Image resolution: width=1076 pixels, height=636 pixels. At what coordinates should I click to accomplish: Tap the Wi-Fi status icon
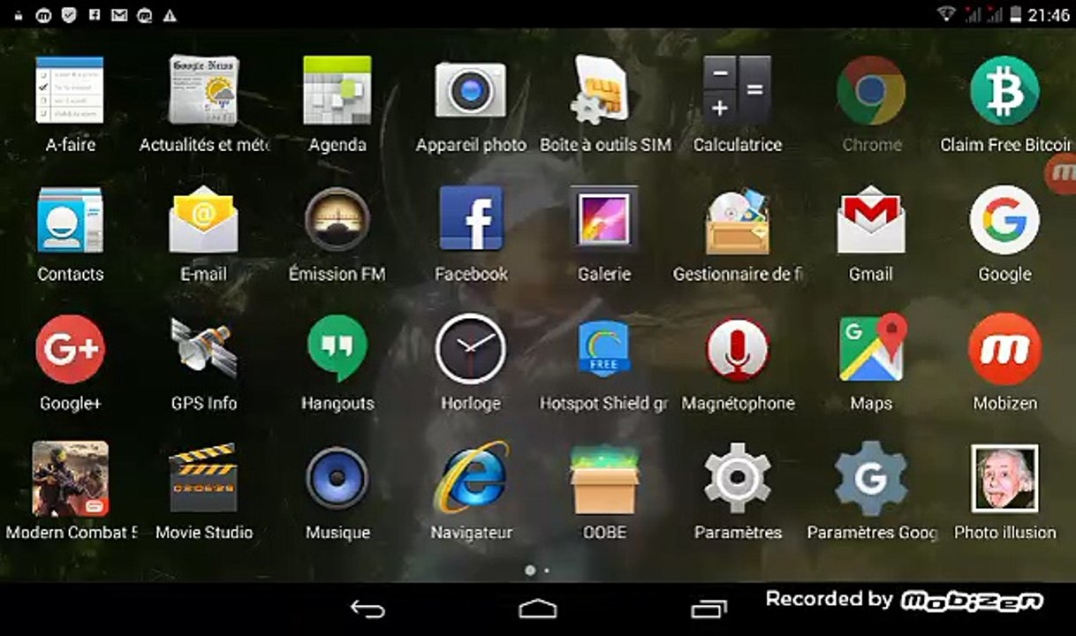click(947, 14)
